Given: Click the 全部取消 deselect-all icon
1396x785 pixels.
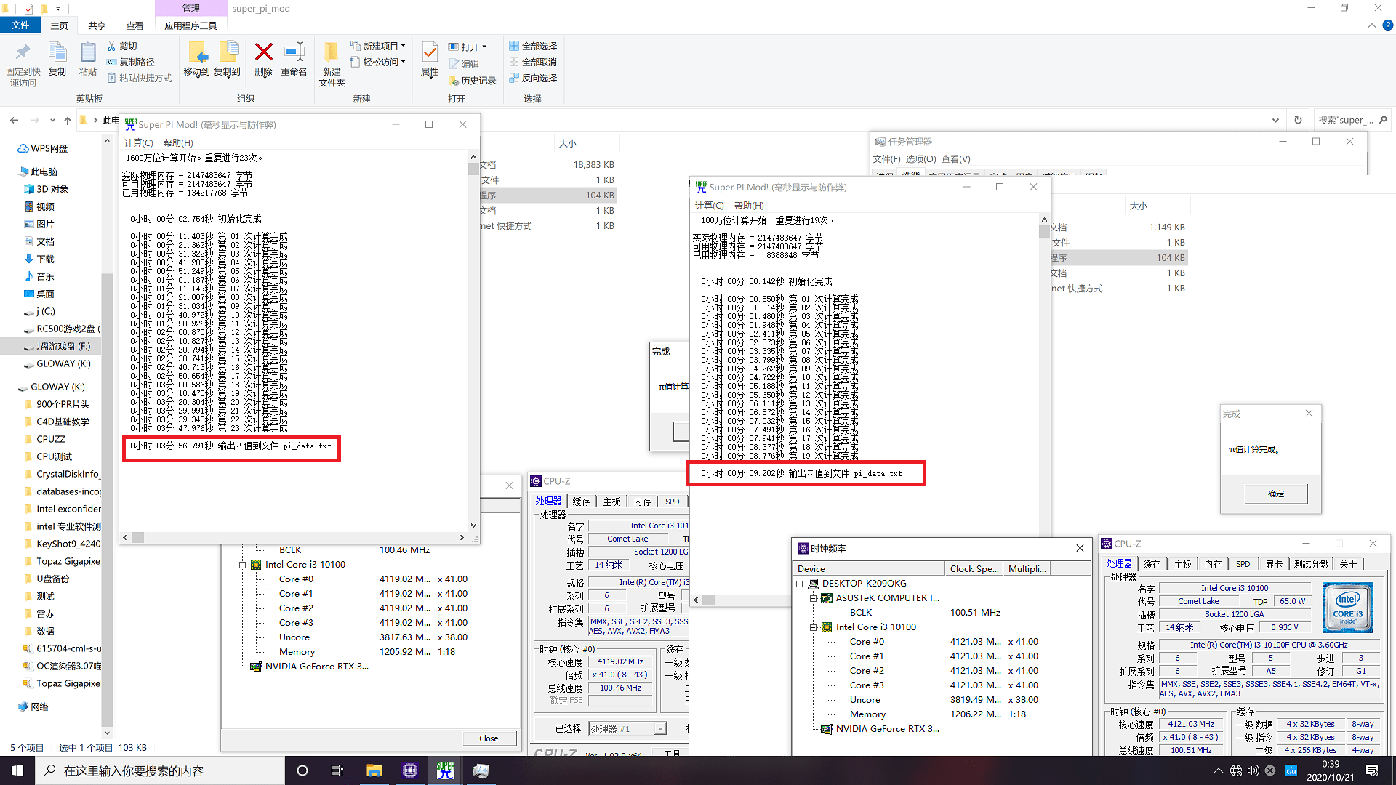Looking at the screenshot, I should click(514, 62).
